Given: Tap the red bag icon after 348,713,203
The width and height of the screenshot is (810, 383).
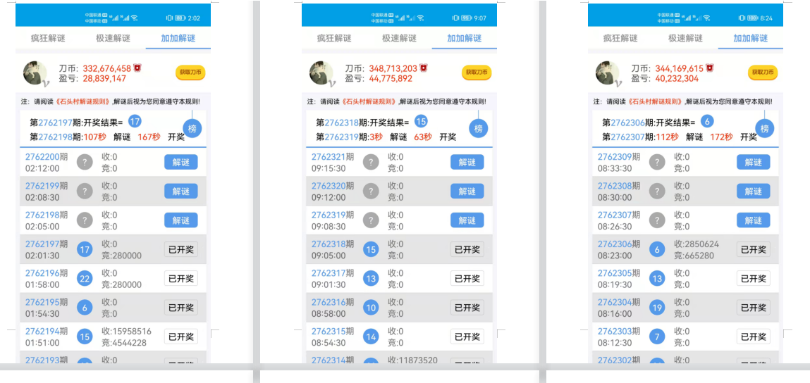Looking at the screenshot, I should coord(424,68).
